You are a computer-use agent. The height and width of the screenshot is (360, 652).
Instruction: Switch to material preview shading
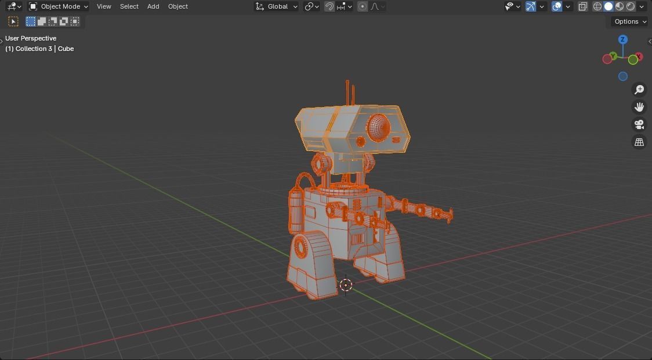[x=620, y=6]
